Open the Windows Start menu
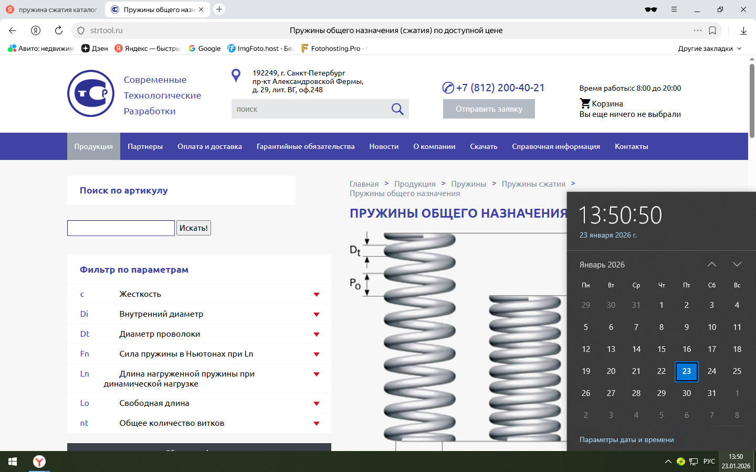This screenshot has height=472, width=756. (13, 462)
